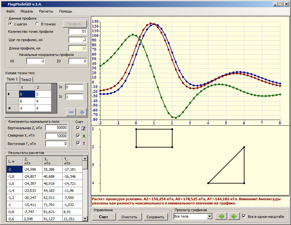Screen dimensions: 291x225
Task: Click the Счет calculate button
Action: click(x=103, y=217)
